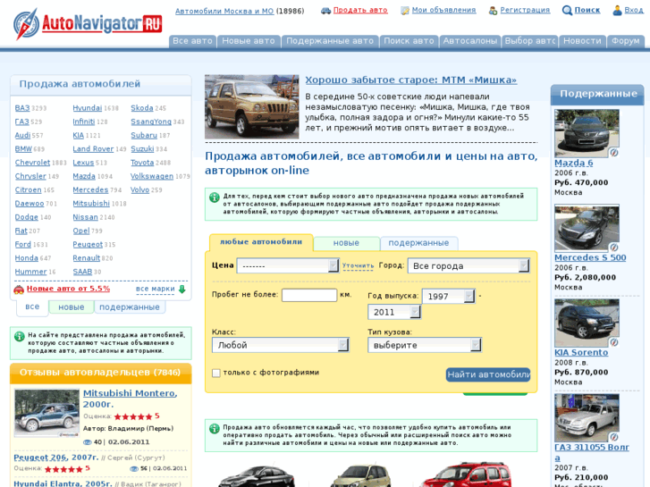Viewport: 650px width, 487px height.
Task: Click the Отзывы автовладельцев (7846) header
Action: tap(100, 373)
